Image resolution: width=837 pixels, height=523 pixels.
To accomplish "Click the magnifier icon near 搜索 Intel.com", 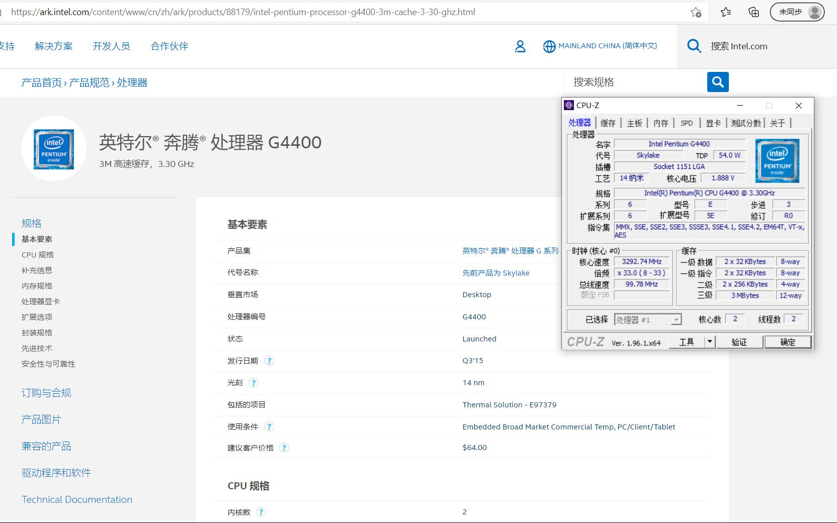I will [694, 46].
